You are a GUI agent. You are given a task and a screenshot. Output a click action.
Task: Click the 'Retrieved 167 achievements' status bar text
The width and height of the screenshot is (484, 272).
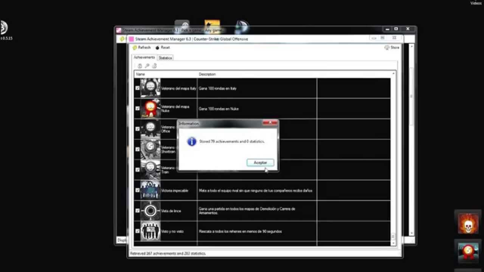168,253
